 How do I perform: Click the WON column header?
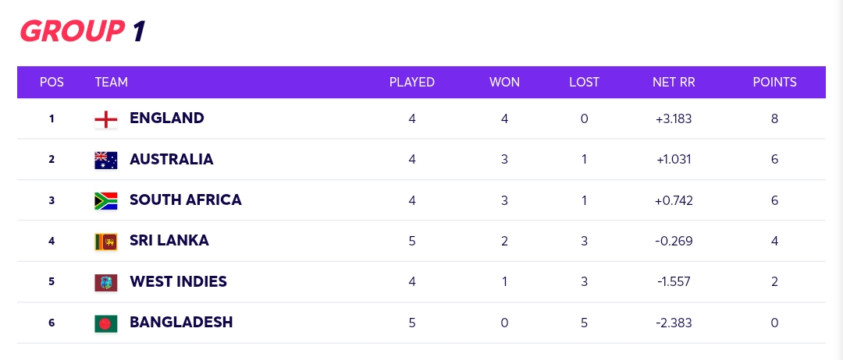pos(504,82)
